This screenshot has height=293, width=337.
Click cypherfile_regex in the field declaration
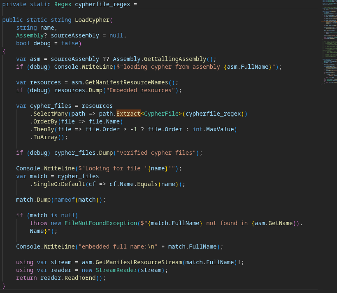[x=102, y=4]
